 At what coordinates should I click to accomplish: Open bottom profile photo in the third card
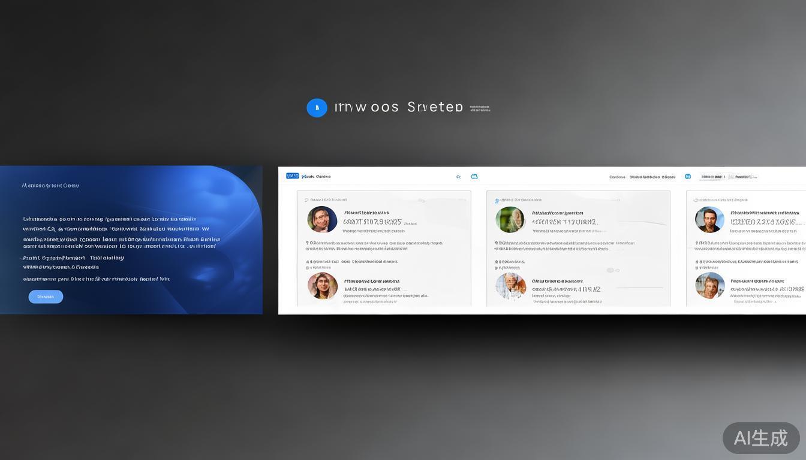(x=709, y=286)
